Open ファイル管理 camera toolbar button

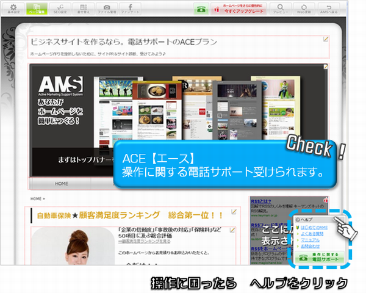click(107, 9)
